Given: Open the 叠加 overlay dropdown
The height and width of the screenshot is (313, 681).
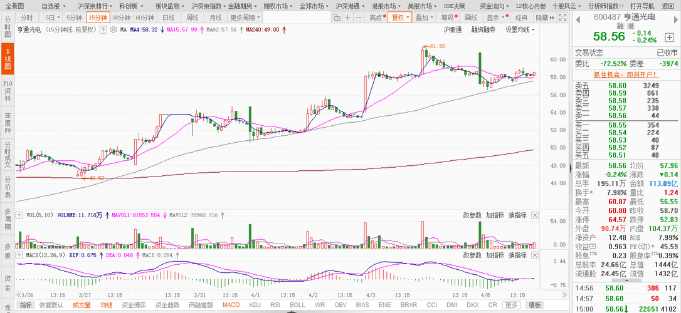Looking at the screenshot, I should [425, 18].
